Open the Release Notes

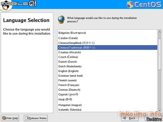pyautogui.click(x=36, y=118)
